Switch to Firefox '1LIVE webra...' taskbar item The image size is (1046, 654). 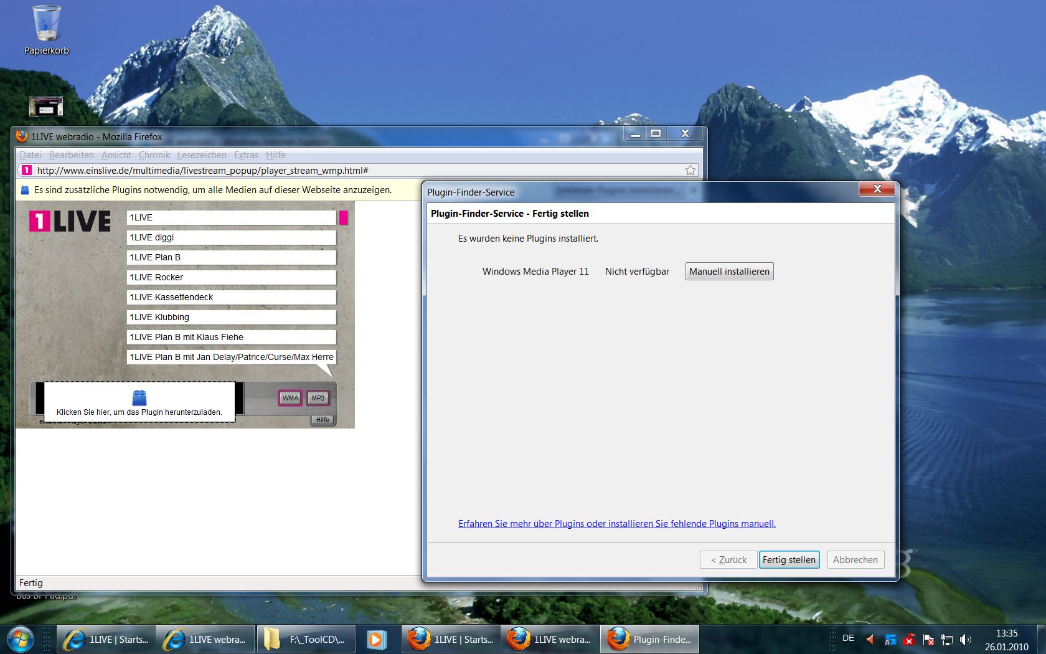coord(550,640)
